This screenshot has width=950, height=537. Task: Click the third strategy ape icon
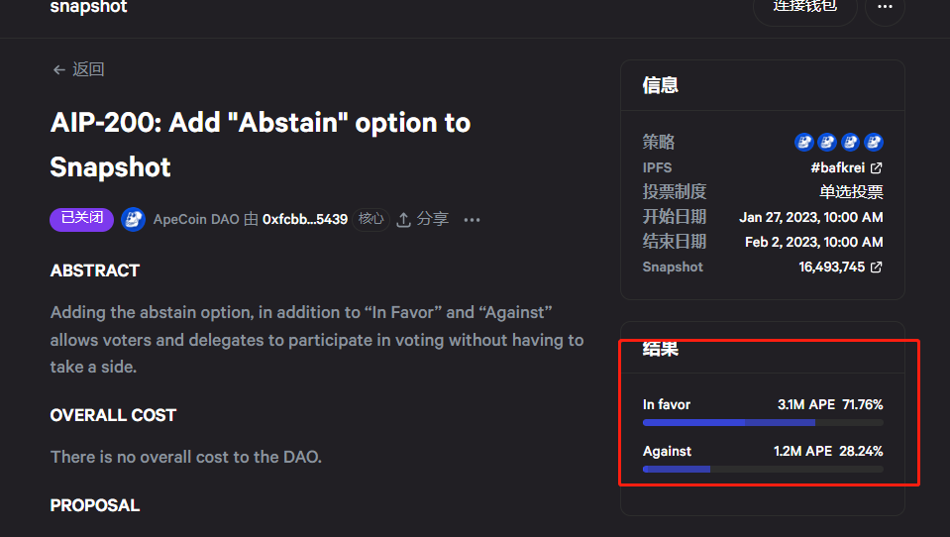tap(850, 143)
